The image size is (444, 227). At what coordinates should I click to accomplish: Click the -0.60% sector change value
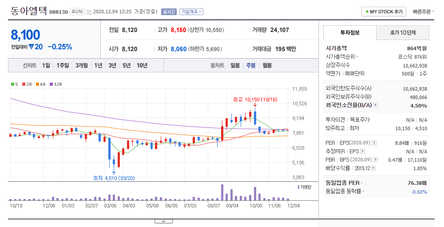click(419, 192)
